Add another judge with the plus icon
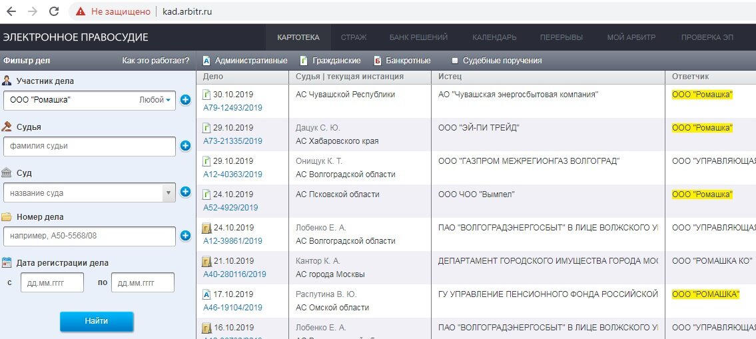This screenshot has width=756, height=339. click(186, 146)
